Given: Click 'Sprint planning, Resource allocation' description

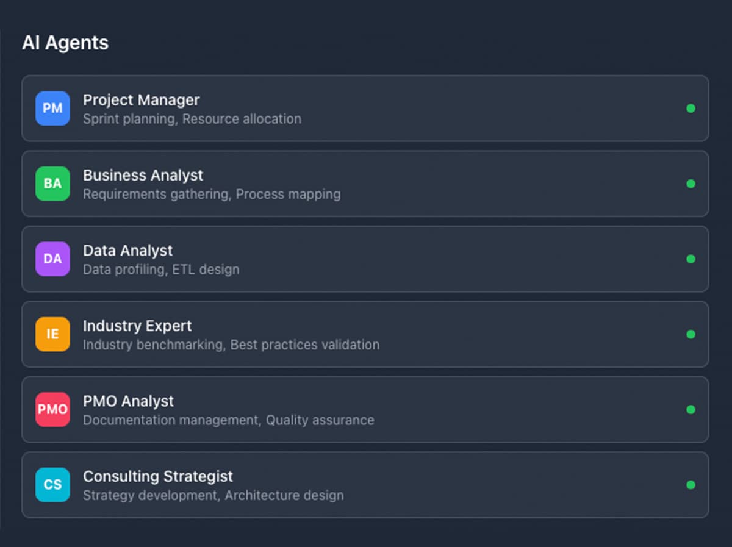Looking at the screenshot, I should tap(192, 119).
